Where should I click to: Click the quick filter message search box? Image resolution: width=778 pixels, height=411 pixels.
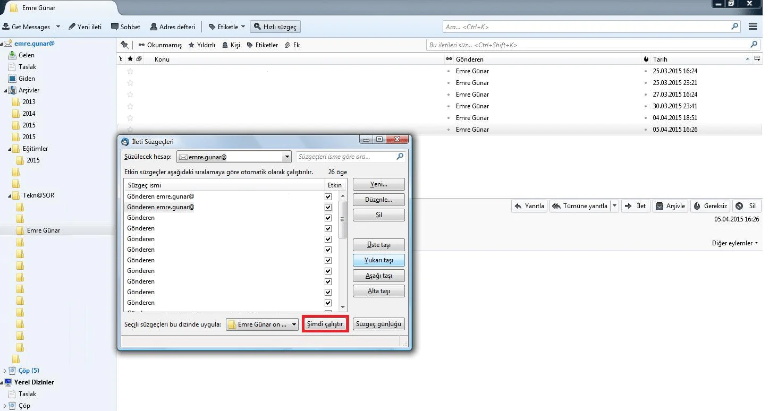point(593,45)
